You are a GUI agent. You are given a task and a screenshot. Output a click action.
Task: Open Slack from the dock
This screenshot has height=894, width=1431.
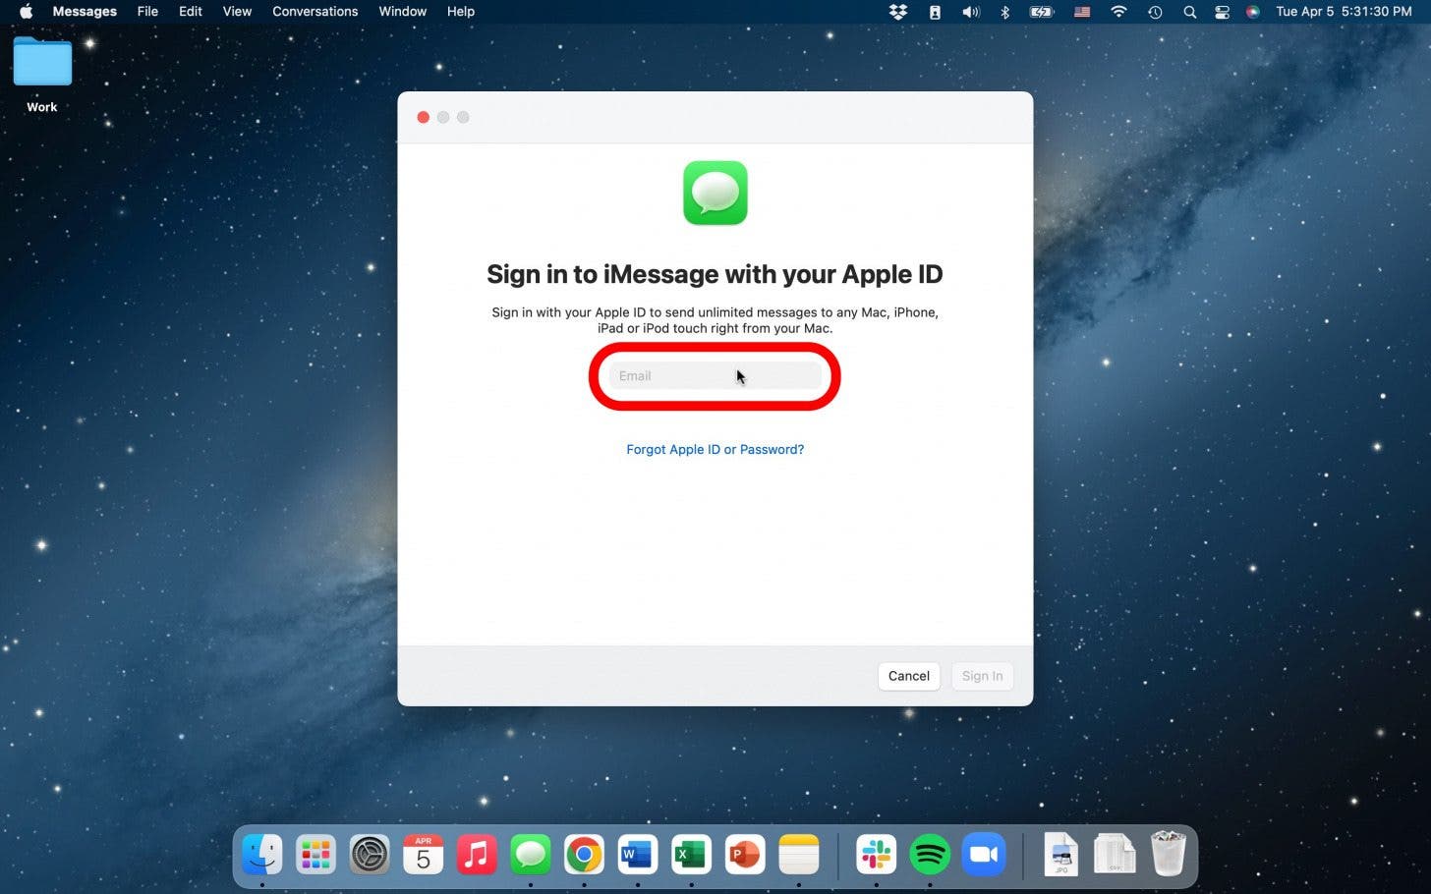876,855
